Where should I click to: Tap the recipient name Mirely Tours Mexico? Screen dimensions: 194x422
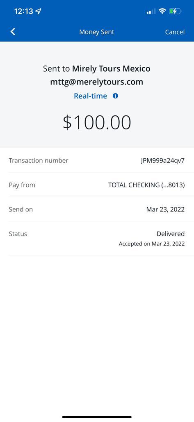(x=111, y=69)
